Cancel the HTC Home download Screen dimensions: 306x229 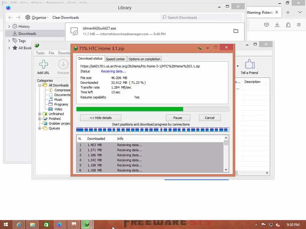pos(209,118)
